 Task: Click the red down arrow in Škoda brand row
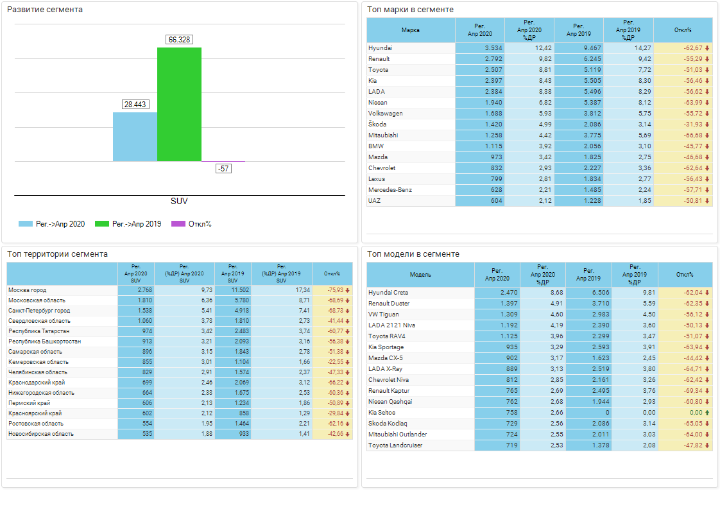[x=707, y=125]
